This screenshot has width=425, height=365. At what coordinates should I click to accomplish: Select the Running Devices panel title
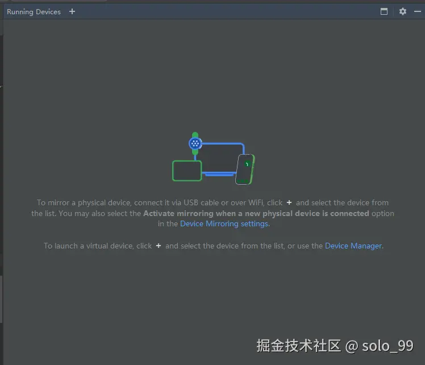tap(34, 12)
